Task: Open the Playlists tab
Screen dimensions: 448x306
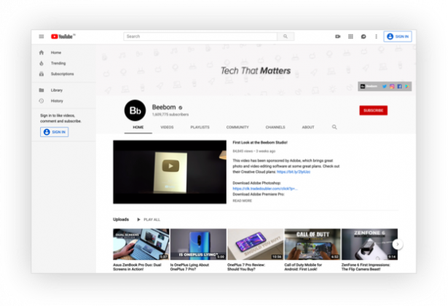Action: click(200, 127)
